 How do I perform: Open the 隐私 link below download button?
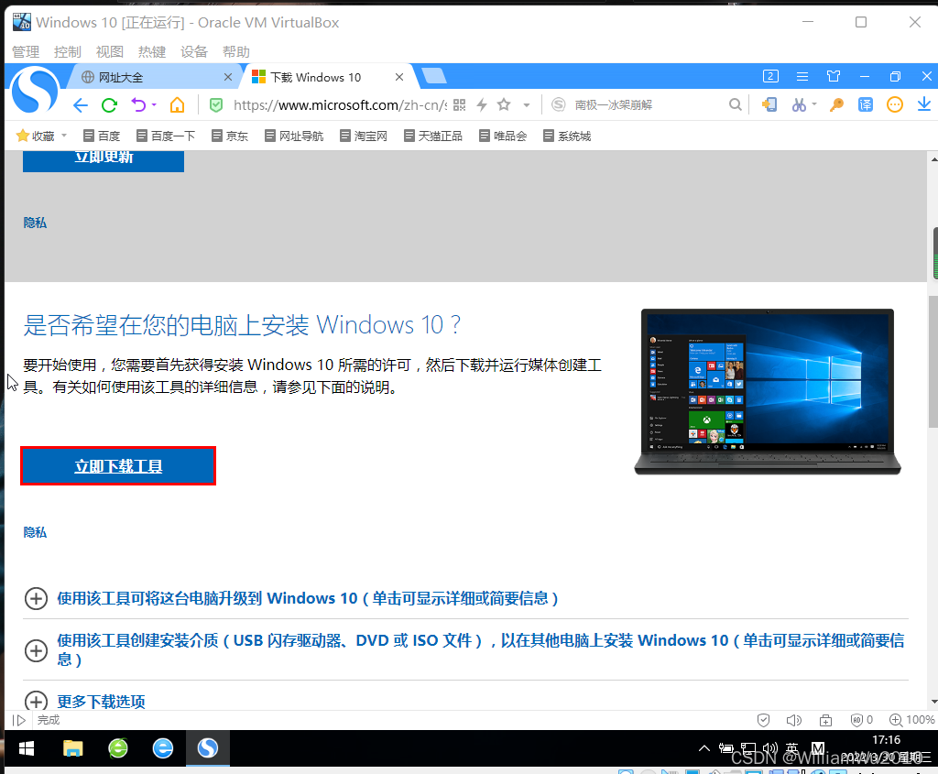(x=35, y=532)
